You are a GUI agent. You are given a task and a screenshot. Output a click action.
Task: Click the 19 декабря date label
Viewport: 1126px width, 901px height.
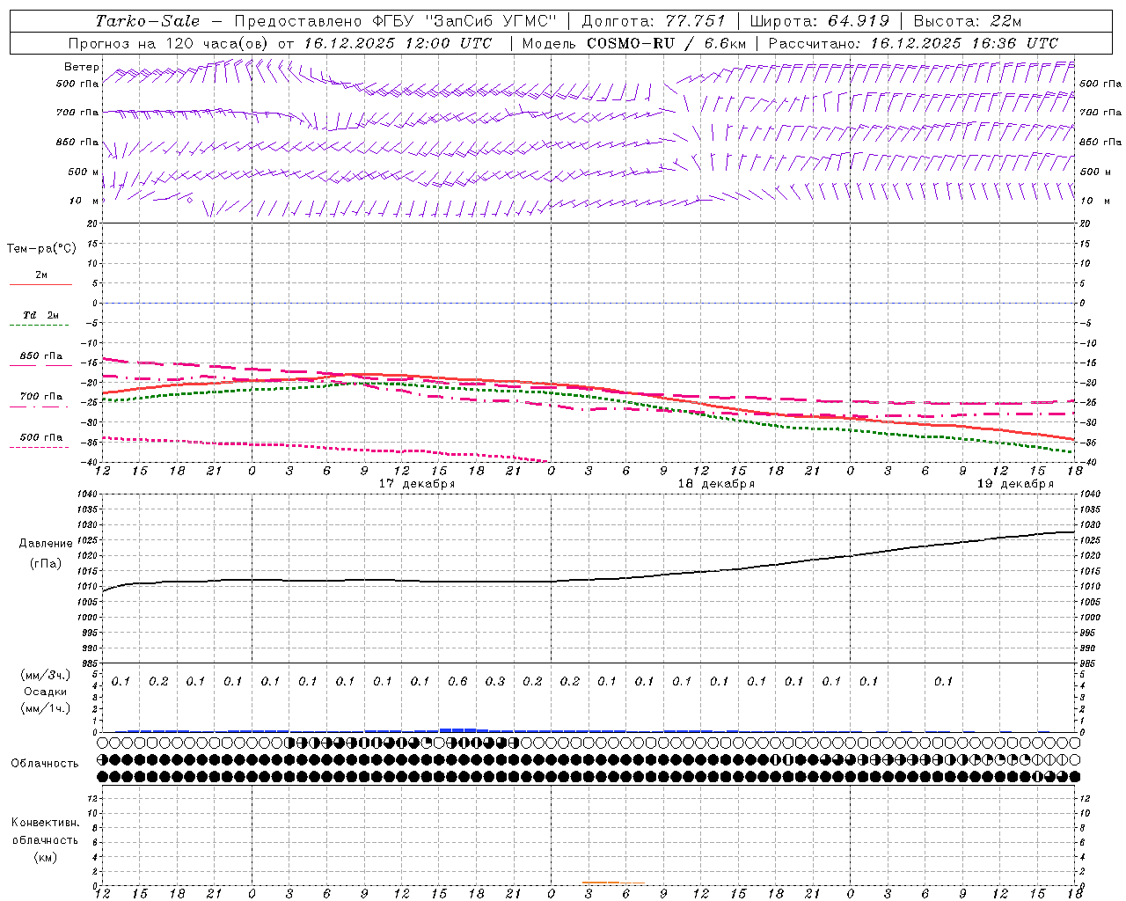[1015, 484]
